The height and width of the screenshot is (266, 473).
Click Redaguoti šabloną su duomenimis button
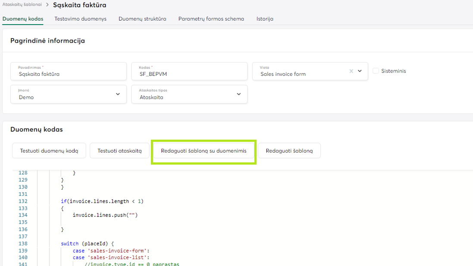coord(204,151)
